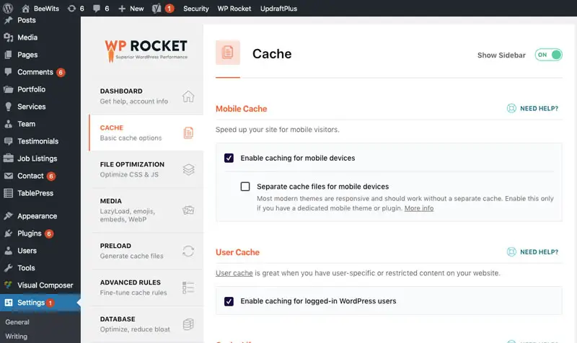
Task: Click the Tools wrench icon
Action: pos(8,268)
